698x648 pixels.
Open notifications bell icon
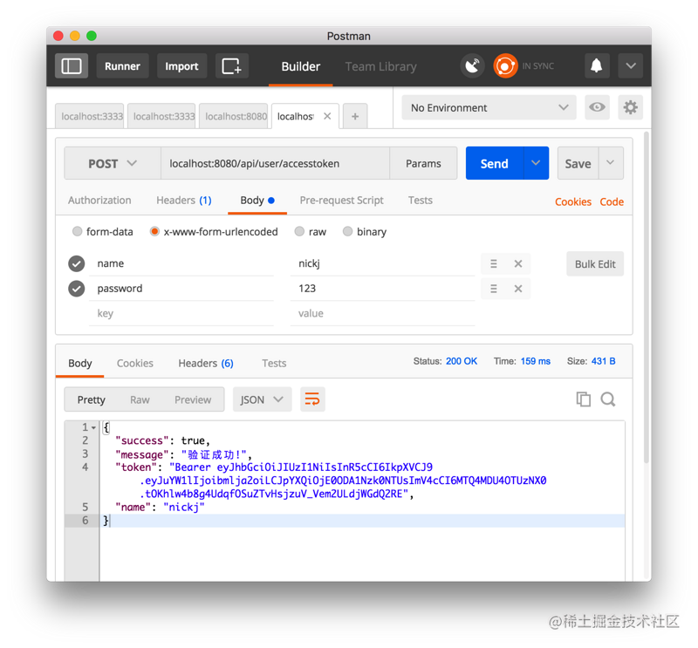tap(597, 66)
